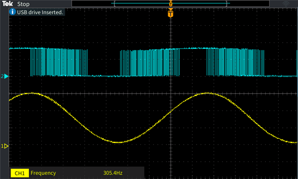298x179 pixels.
Task: Select channel 2 ground reference marker
Action: 5,76
